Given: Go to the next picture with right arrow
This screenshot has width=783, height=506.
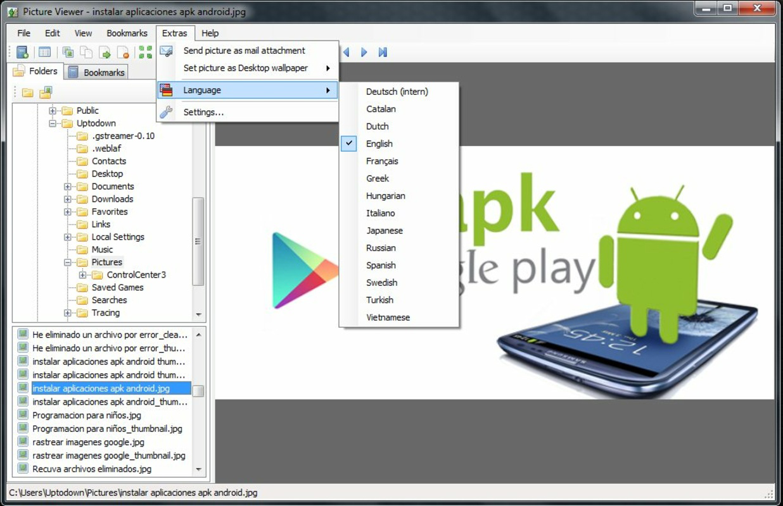Looking at the screenshot, I should pos(364,52).
